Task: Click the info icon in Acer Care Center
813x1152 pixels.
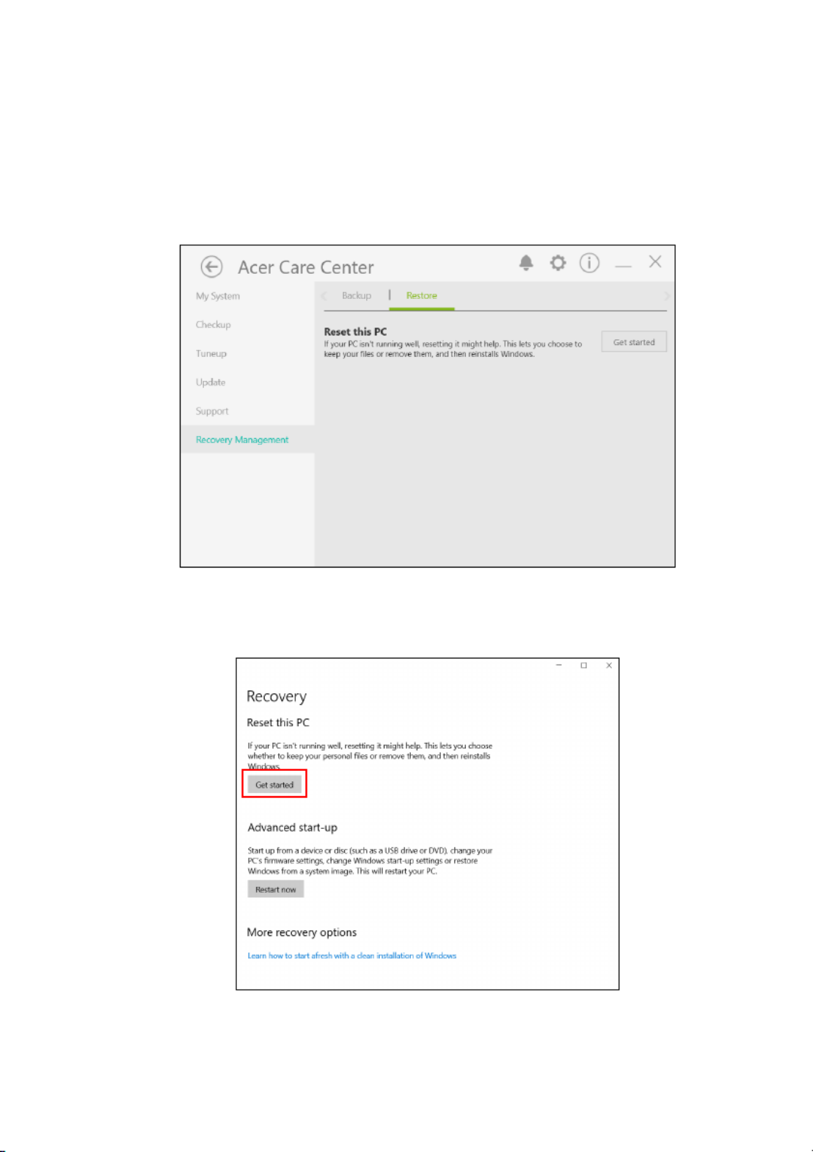Action: (x=589, y=263)
